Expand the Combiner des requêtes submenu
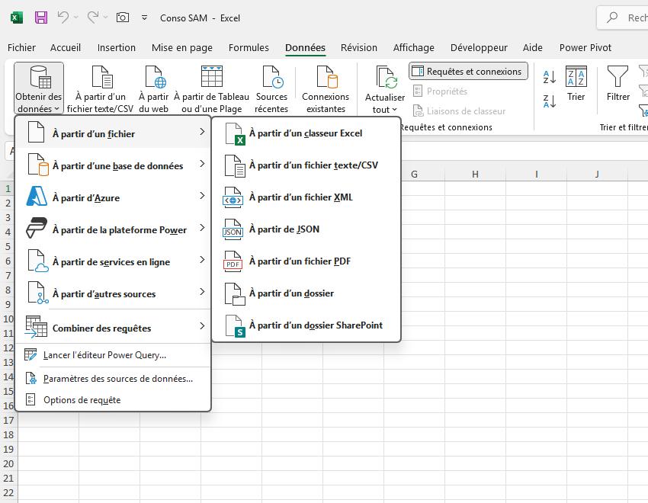The image size is (648, 503). 113,328
